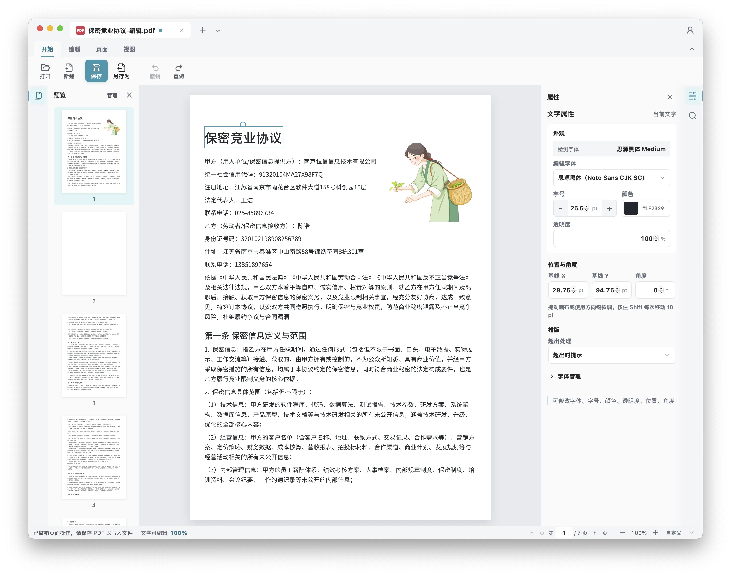Click the Open file (打开) icon
Screen dimensions: 731x576
coord(45,71)
